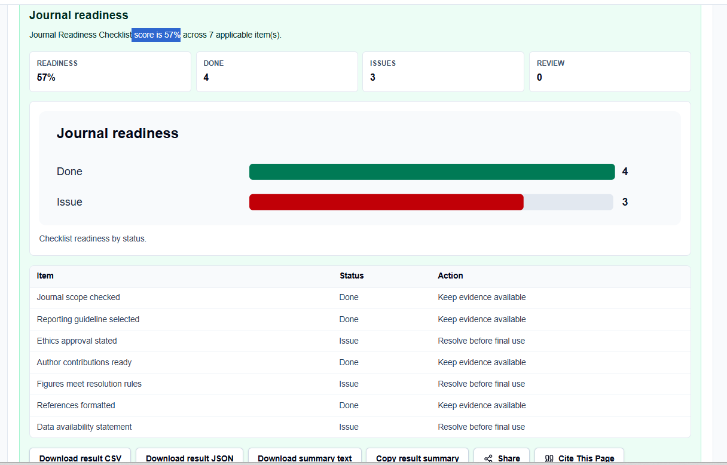Click the value 4 beside Done bar
Screen dimensions: 727x465
pos(625,172)
